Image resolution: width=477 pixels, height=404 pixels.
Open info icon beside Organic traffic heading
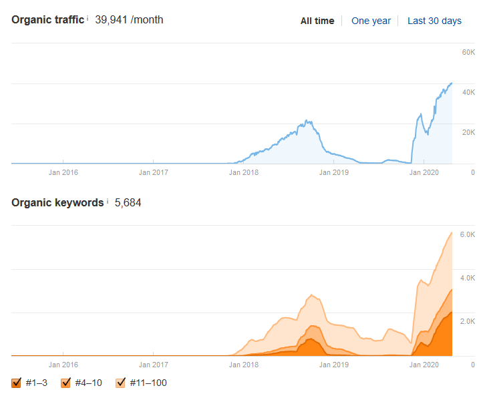[88, 18]
